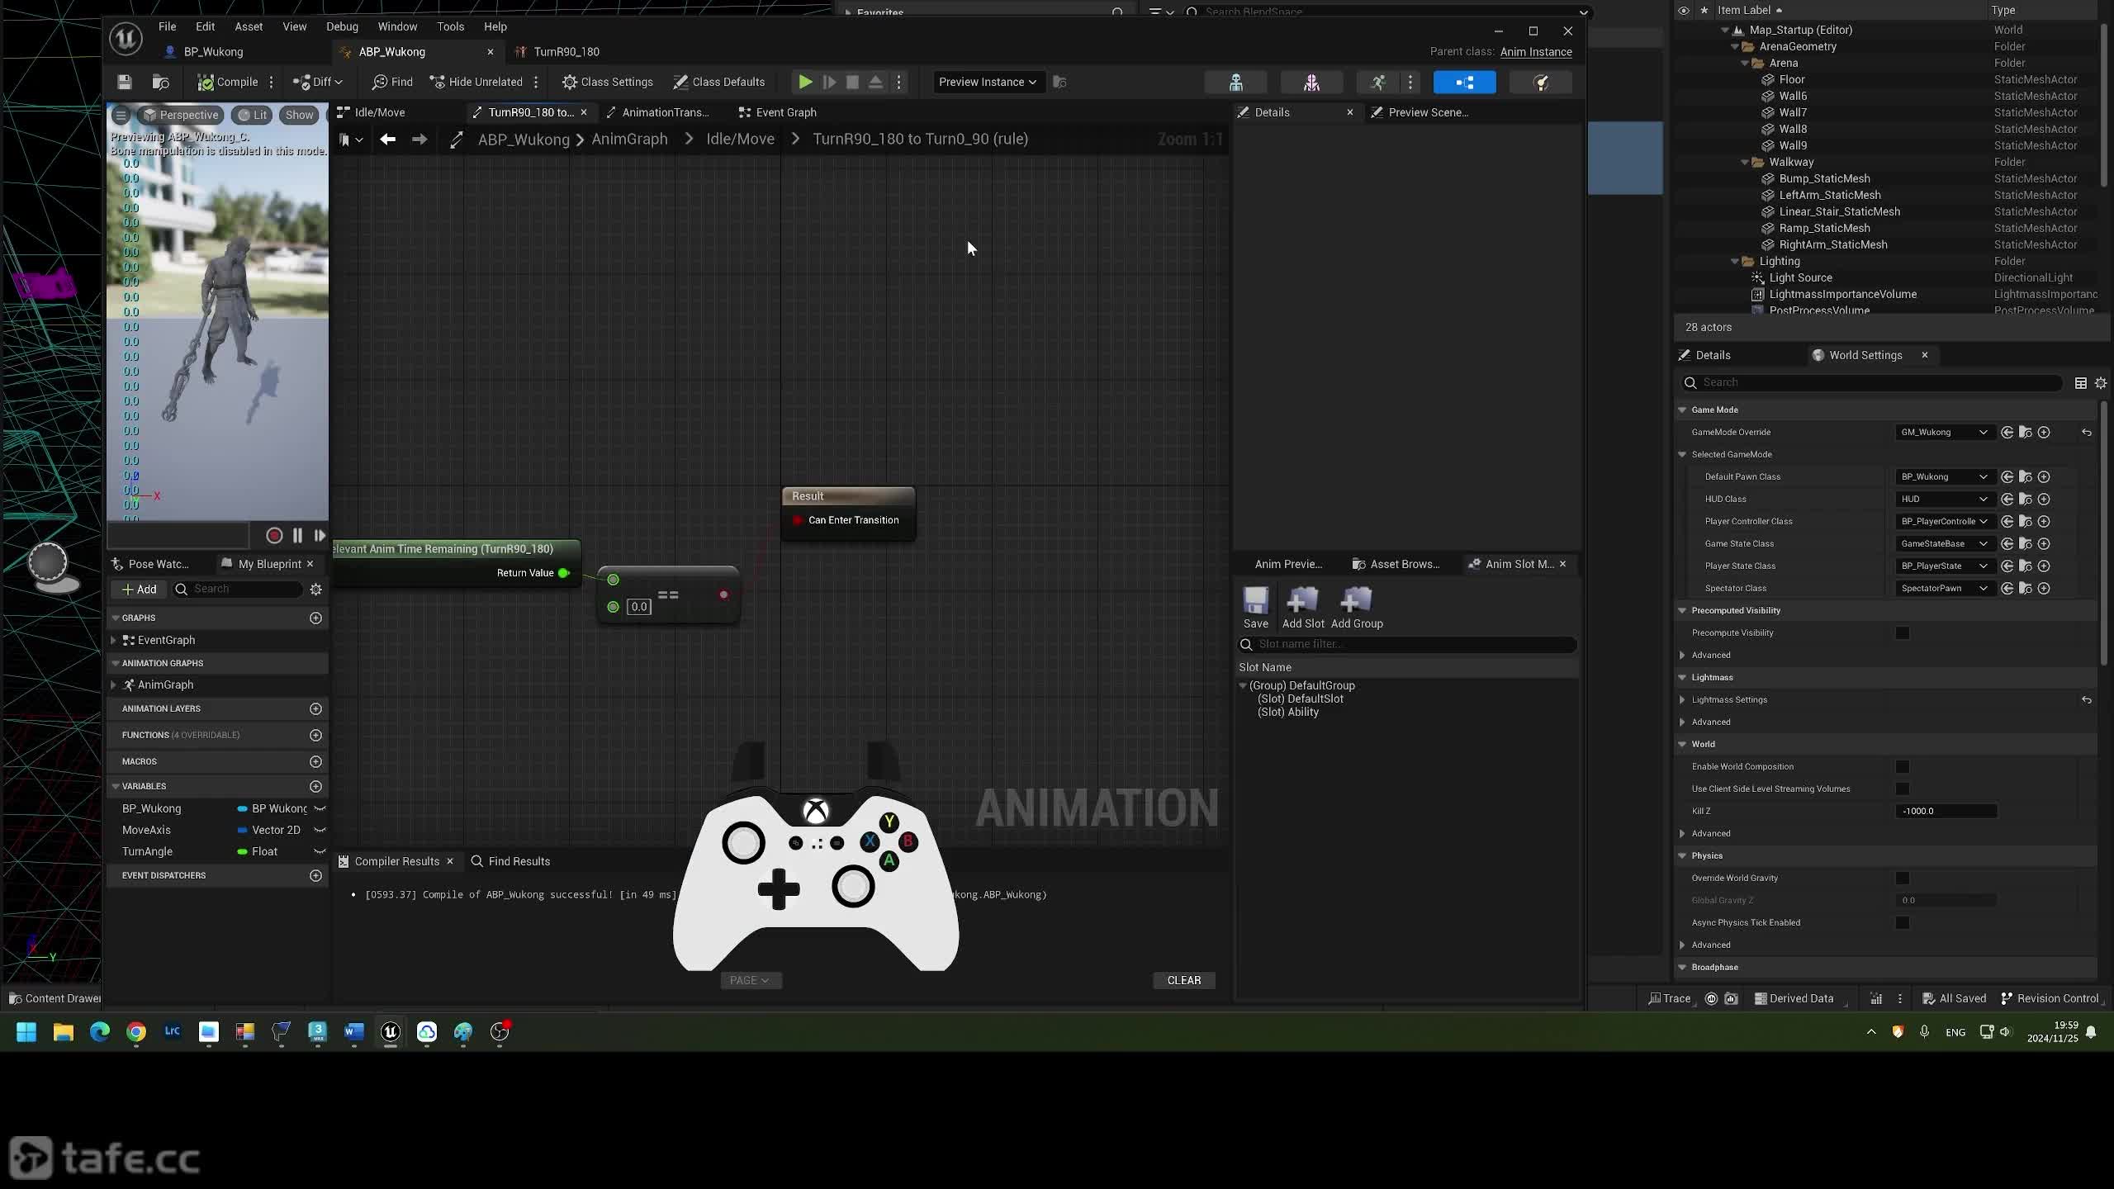Screen dimensions: 2114x1189
Task: Collapse the Walkway folder in outliner
Action: pyautogui.click(x=1744, y=162)
